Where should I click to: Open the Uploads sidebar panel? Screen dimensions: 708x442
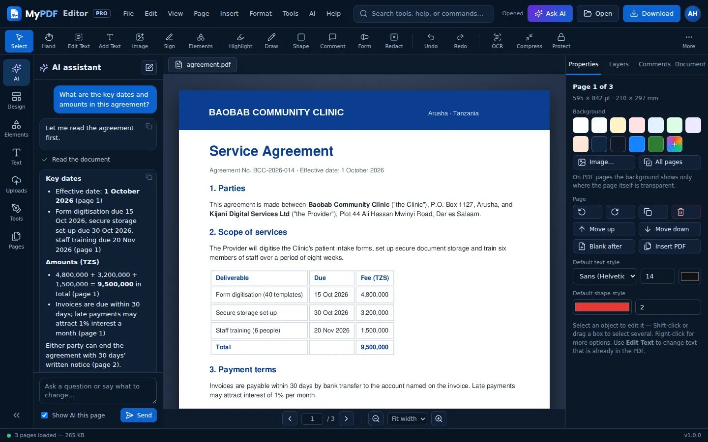16,184
